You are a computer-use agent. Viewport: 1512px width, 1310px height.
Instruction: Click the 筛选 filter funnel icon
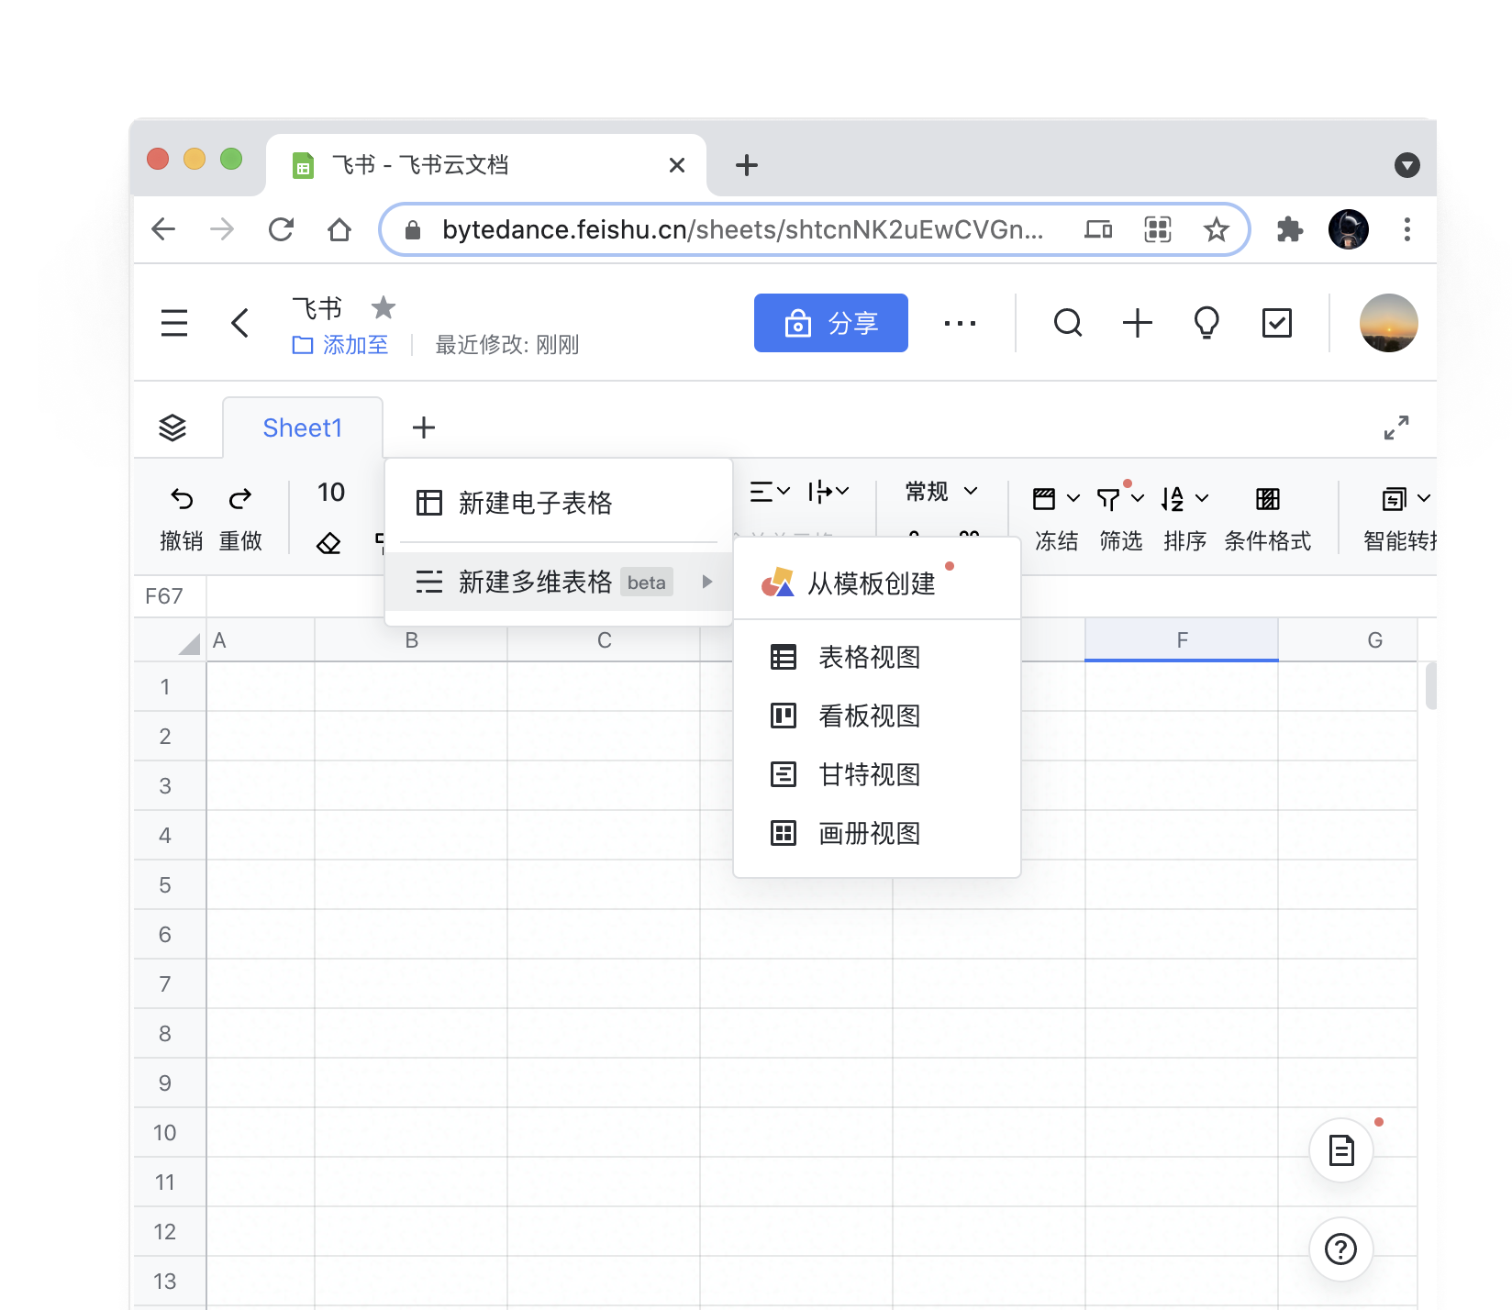point(1108,499)
